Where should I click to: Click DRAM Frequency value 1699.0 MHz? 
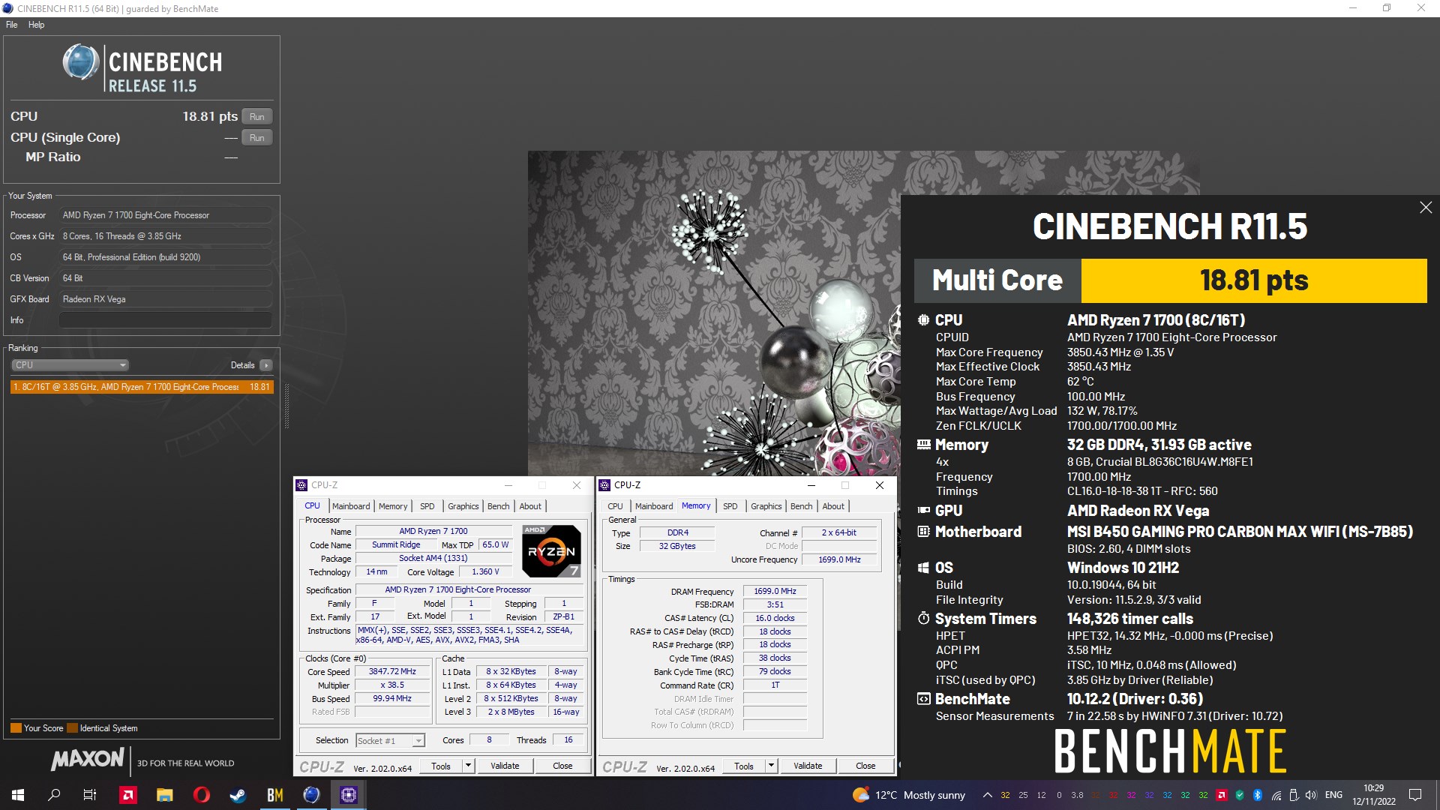(775, 592)
